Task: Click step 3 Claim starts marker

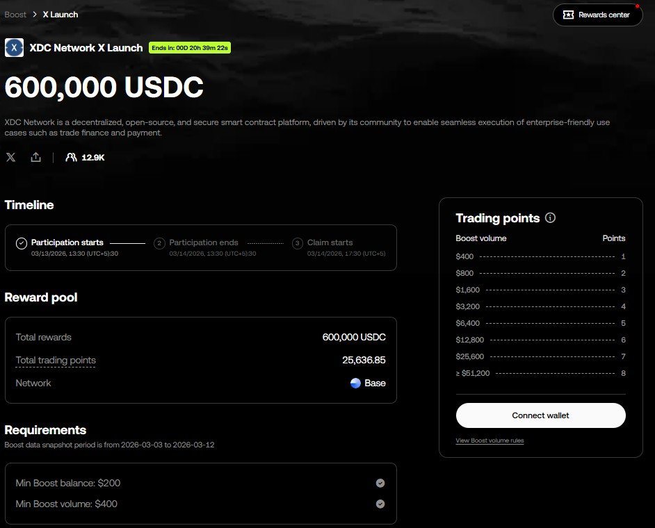Action: [x=298, y=243]
